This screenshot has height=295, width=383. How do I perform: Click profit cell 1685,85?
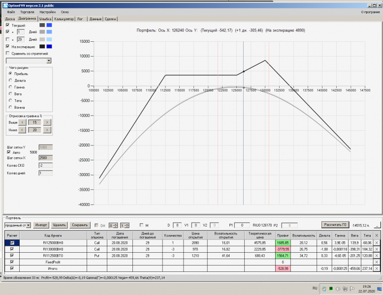click(x=283, y=243)
